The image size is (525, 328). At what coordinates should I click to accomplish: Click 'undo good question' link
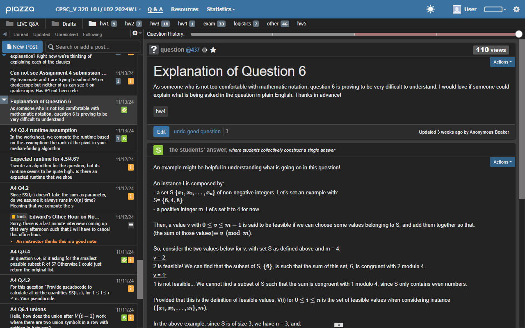coord(197,132)
